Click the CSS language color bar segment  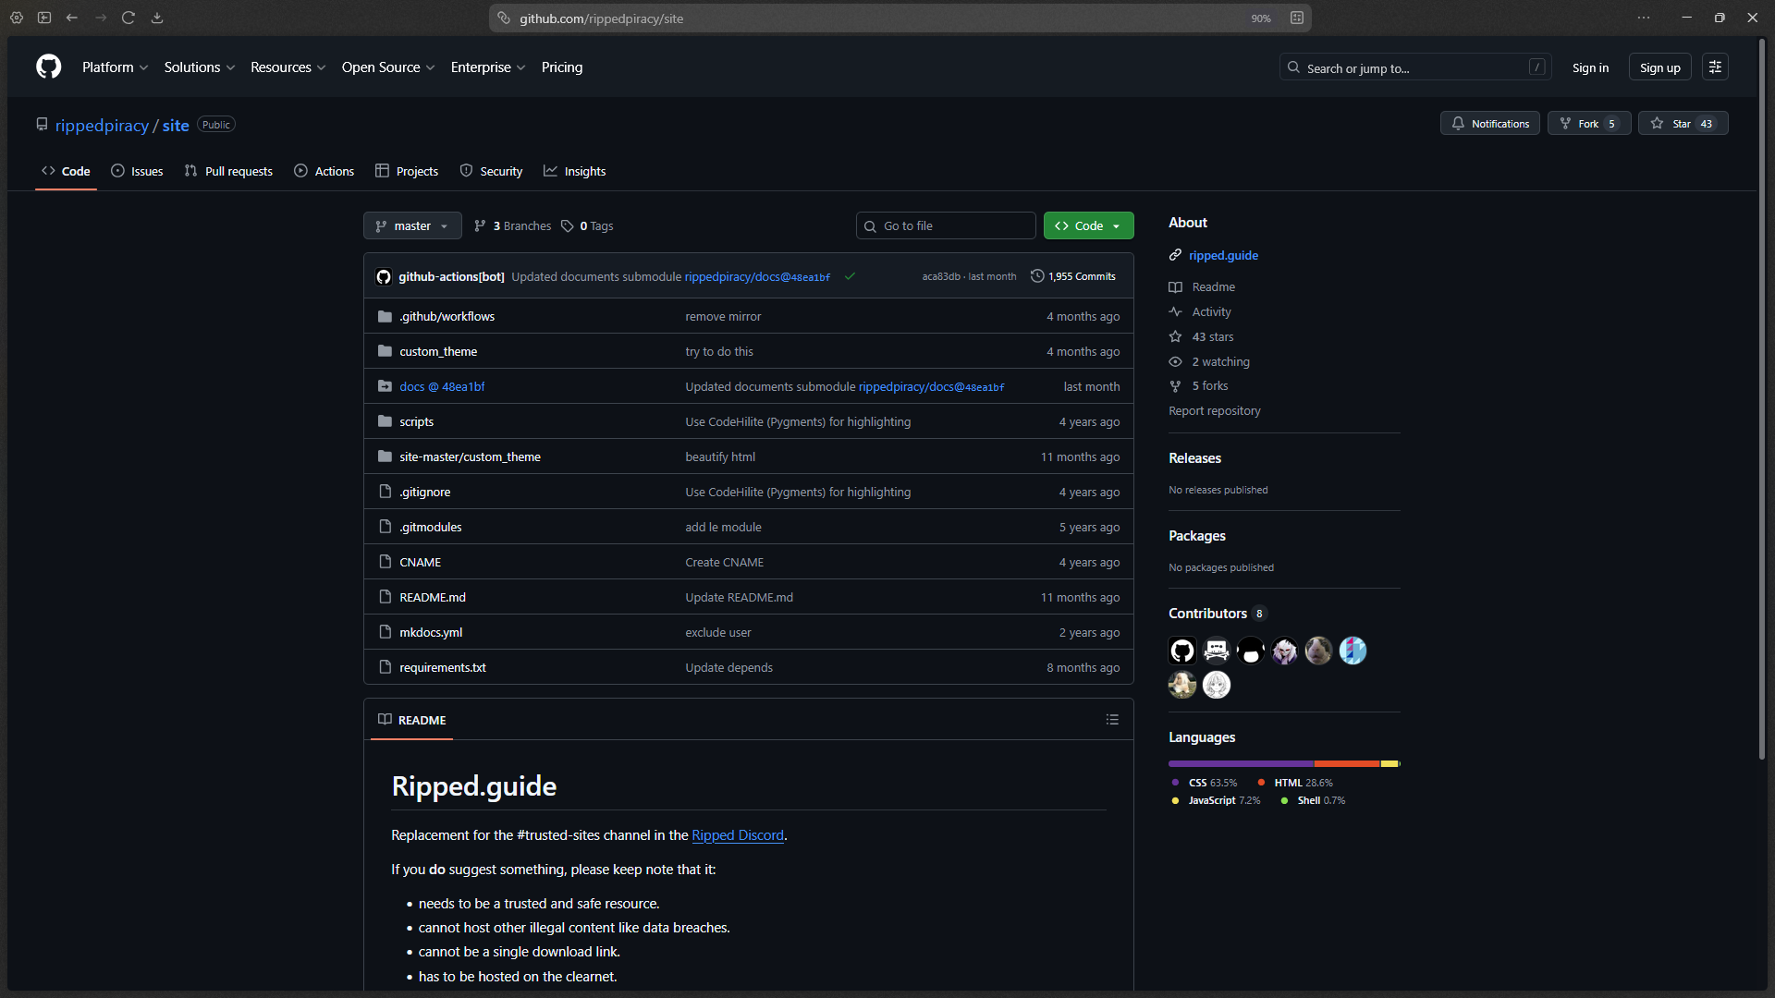point(1241,763)
